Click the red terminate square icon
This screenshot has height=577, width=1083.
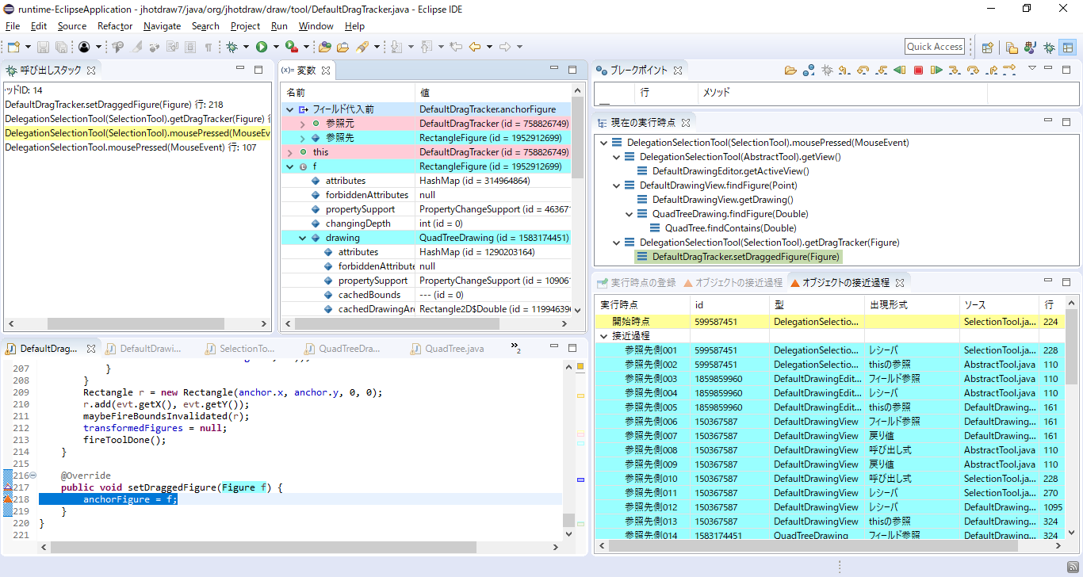click(x=918, y=70)
